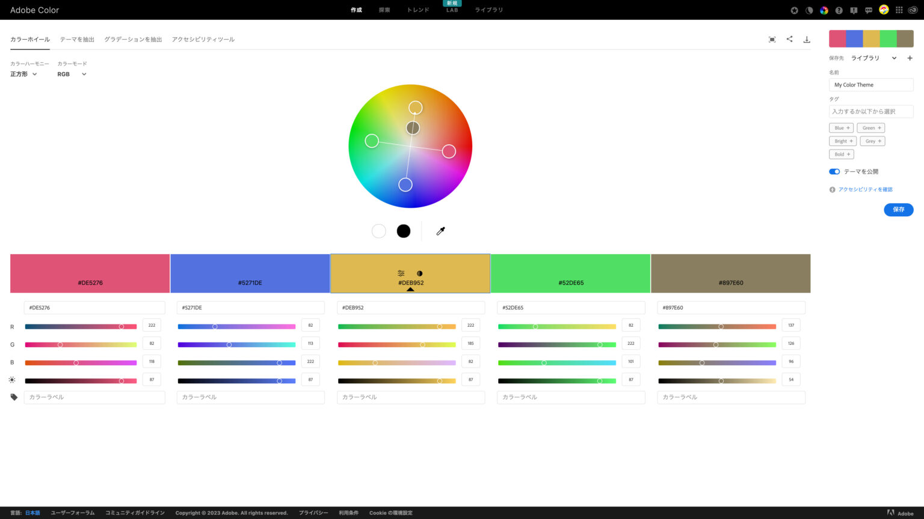Open the rainbow color wheel header icon
Viewport: 924px width, 519px height.
click(x=824, y=10)
